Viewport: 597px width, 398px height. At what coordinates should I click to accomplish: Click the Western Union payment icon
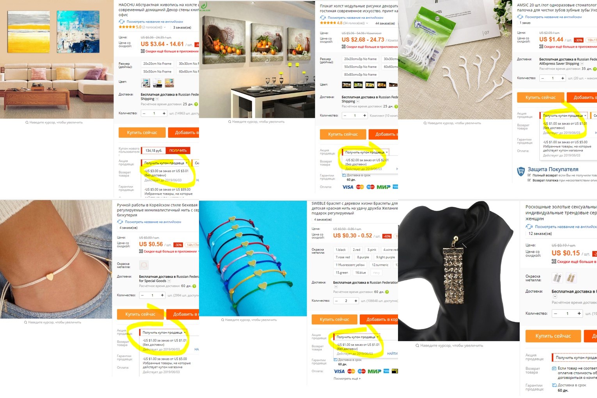pyautogui.click(x=395, y=371)
